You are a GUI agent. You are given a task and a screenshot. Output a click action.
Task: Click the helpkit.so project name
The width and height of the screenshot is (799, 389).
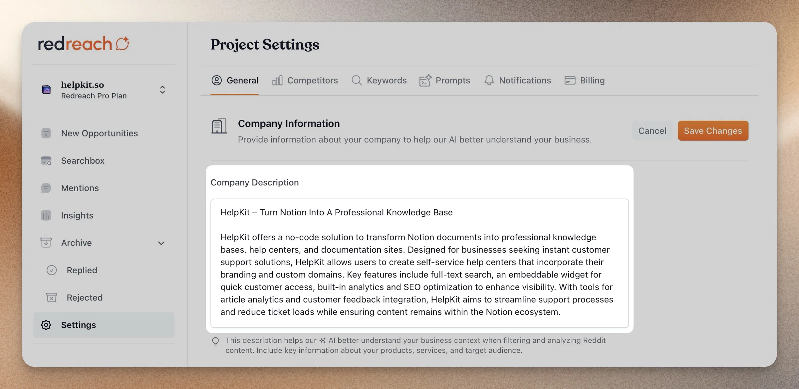point(83,85)
